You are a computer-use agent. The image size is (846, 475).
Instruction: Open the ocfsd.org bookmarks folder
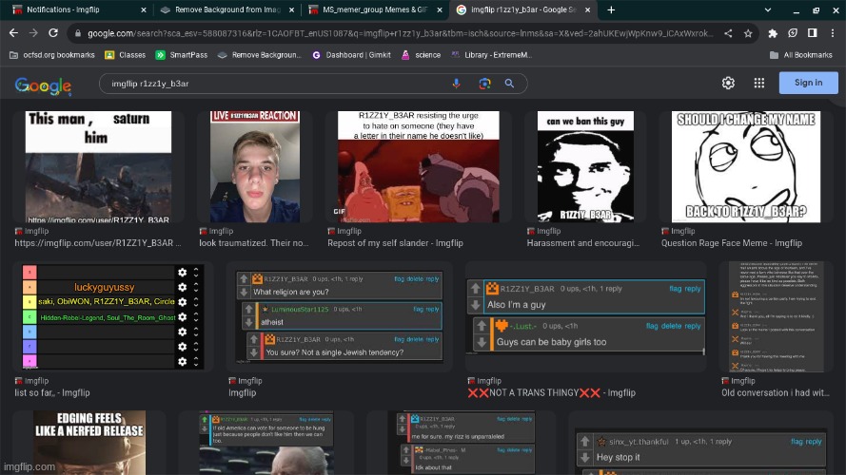pos(52,55)
